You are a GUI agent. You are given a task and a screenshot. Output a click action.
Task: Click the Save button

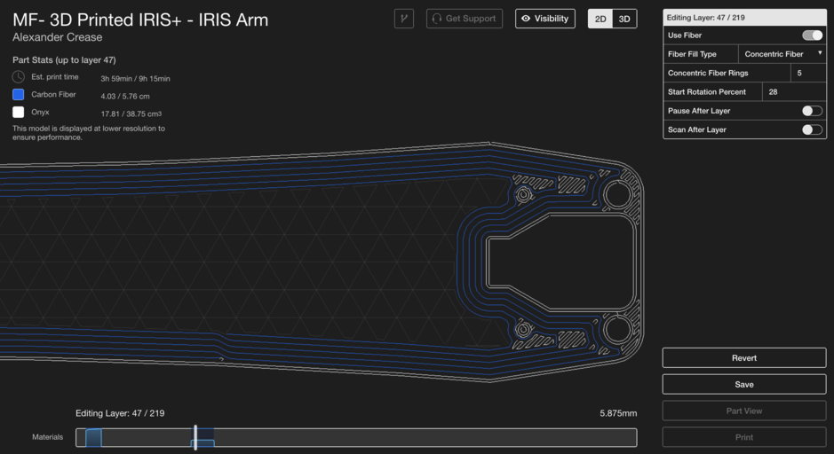tap(744, 385)
